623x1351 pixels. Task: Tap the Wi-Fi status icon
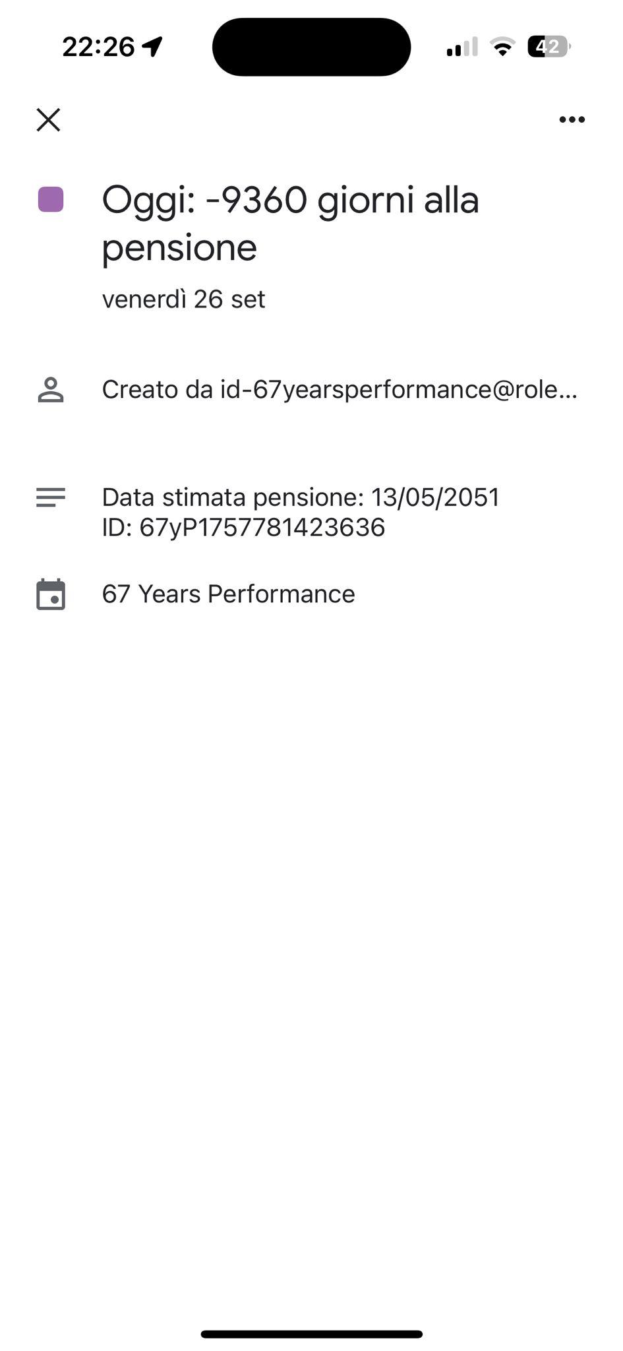(x=502, y=47)
